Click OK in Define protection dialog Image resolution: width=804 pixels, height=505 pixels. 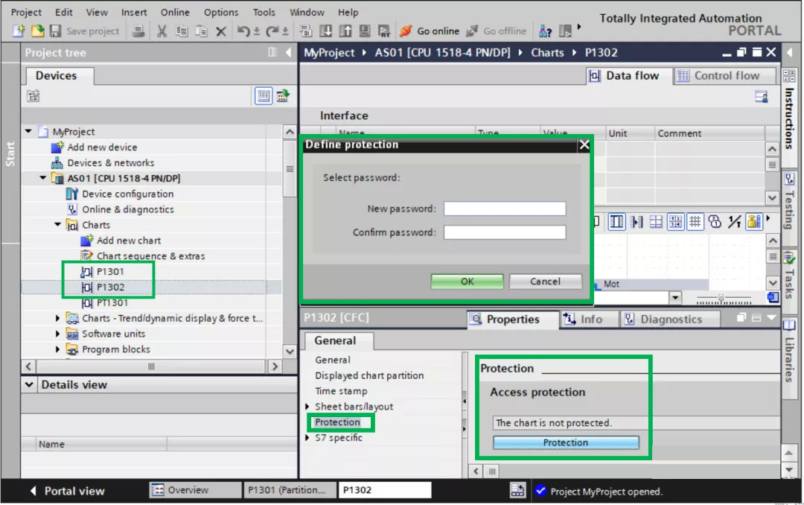click(x=467, y=282)
